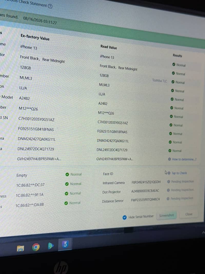The height and width of the screenshot is (274, 205).
Task: Click the Normal check icon in DNM242427QA0KG11L row
Action: [x=170, y=142]
